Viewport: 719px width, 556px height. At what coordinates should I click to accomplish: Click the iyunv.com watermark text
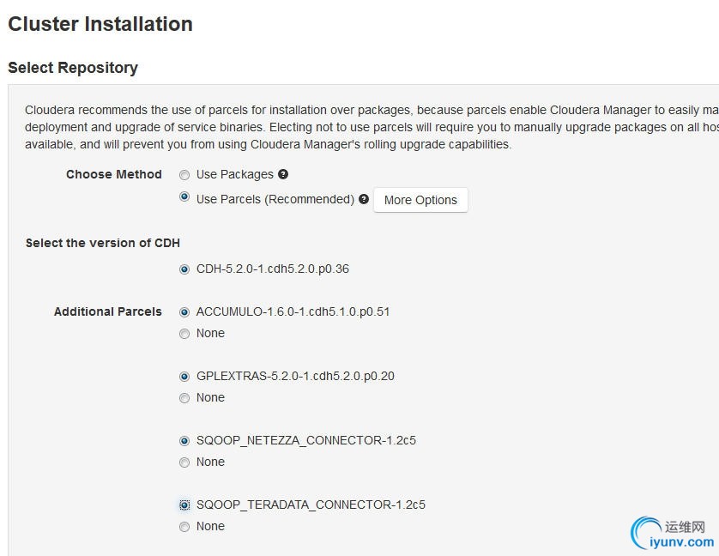tap(682, 542)
